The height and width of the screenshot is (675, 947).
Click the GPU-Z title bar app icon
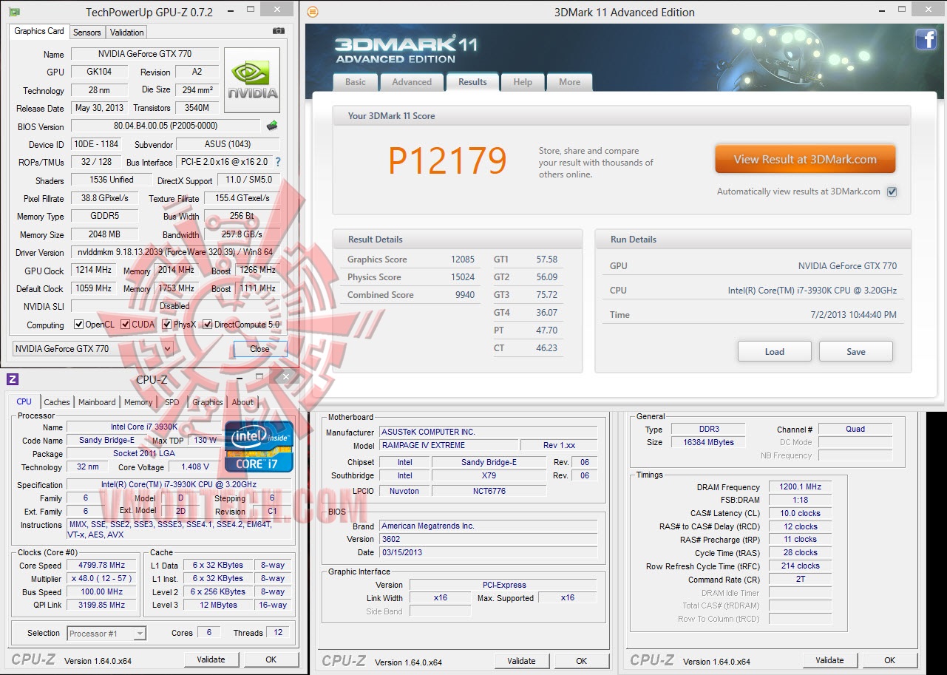14,12
